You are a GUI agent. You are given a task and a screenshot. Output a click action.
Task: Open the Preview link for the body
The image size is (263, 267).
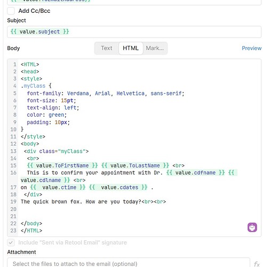coord(251,48)
